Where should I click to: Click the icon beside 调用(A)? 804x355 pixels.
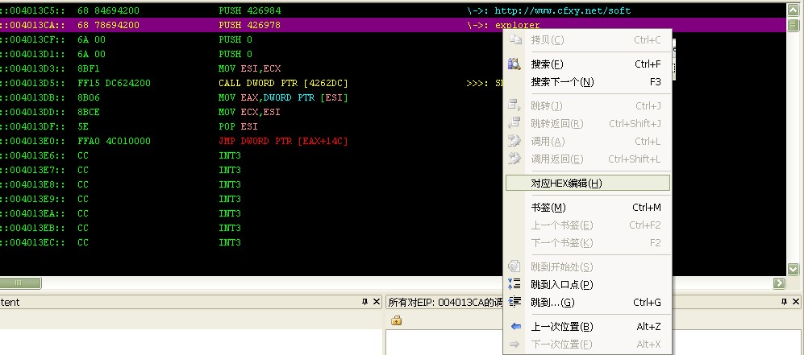point(514,141)
